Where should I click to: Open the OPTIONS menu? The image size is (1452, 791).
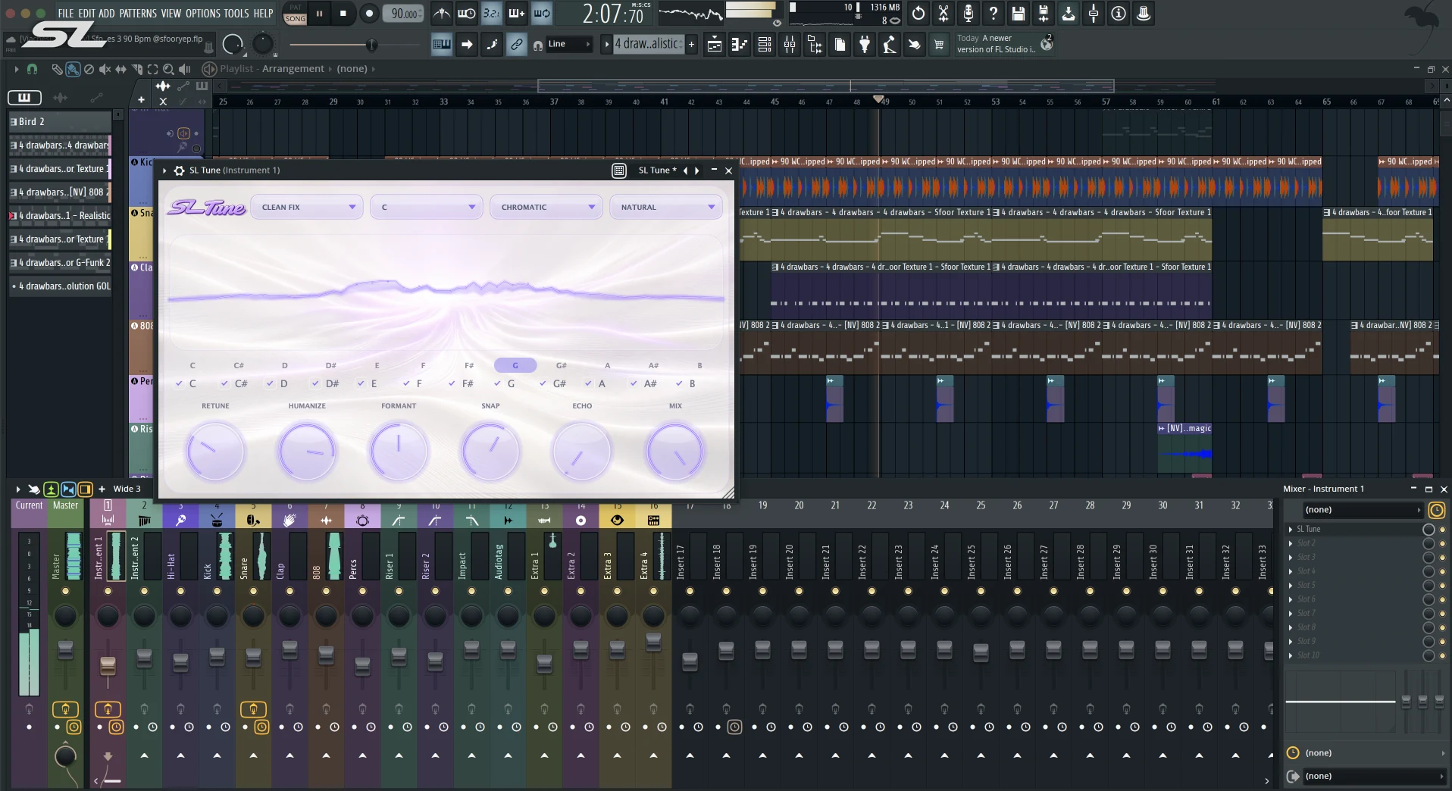click(203, 14)
